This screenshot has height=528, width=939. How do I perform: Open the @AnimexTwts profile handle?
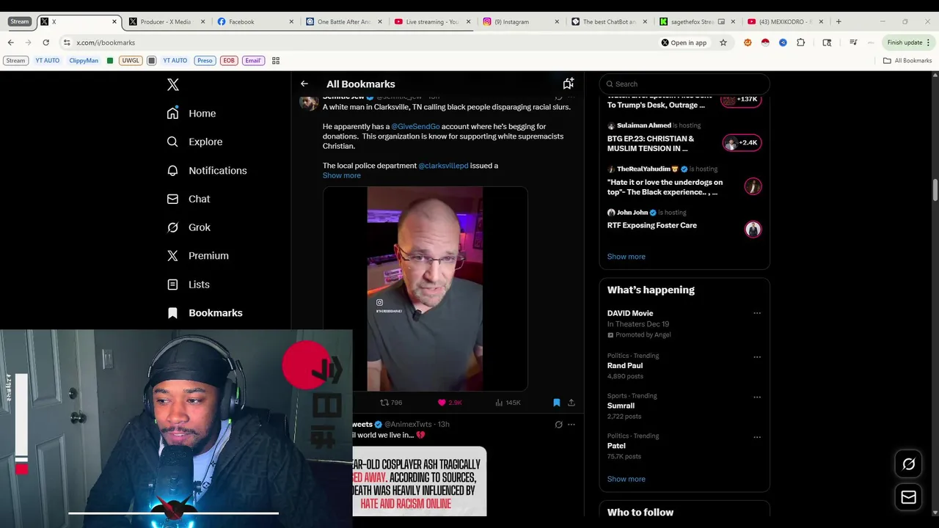point(408,425)
